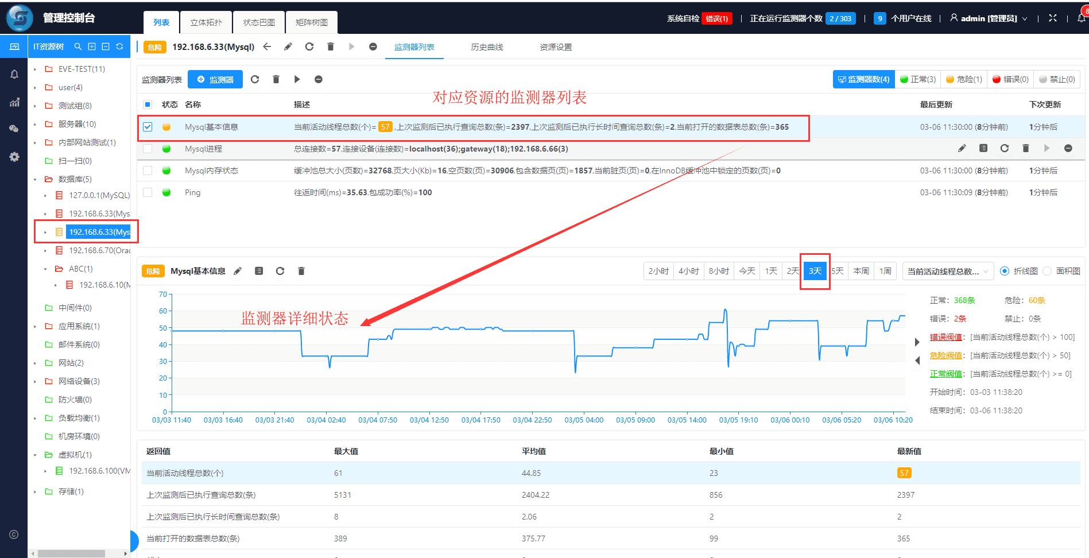This screenshot has width=1089, height=558.
Task: Disable the Mysql进程 monitor row
Action: coord(1068,148)
